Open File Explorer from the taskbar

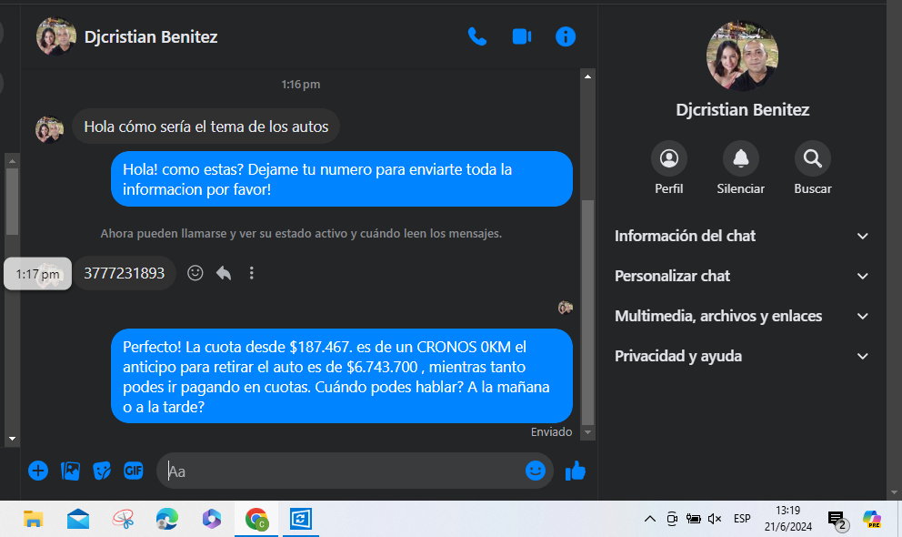(33, 519)
